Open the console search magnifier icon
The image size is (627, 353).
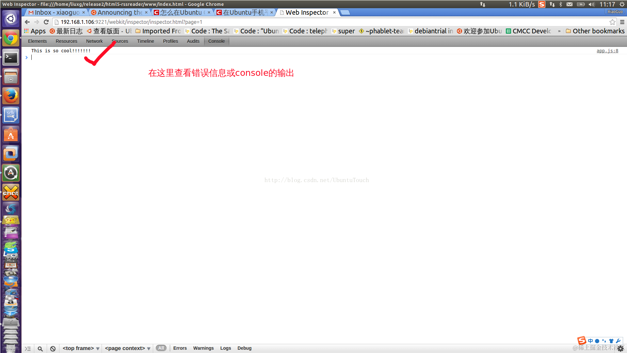point(40,348)
